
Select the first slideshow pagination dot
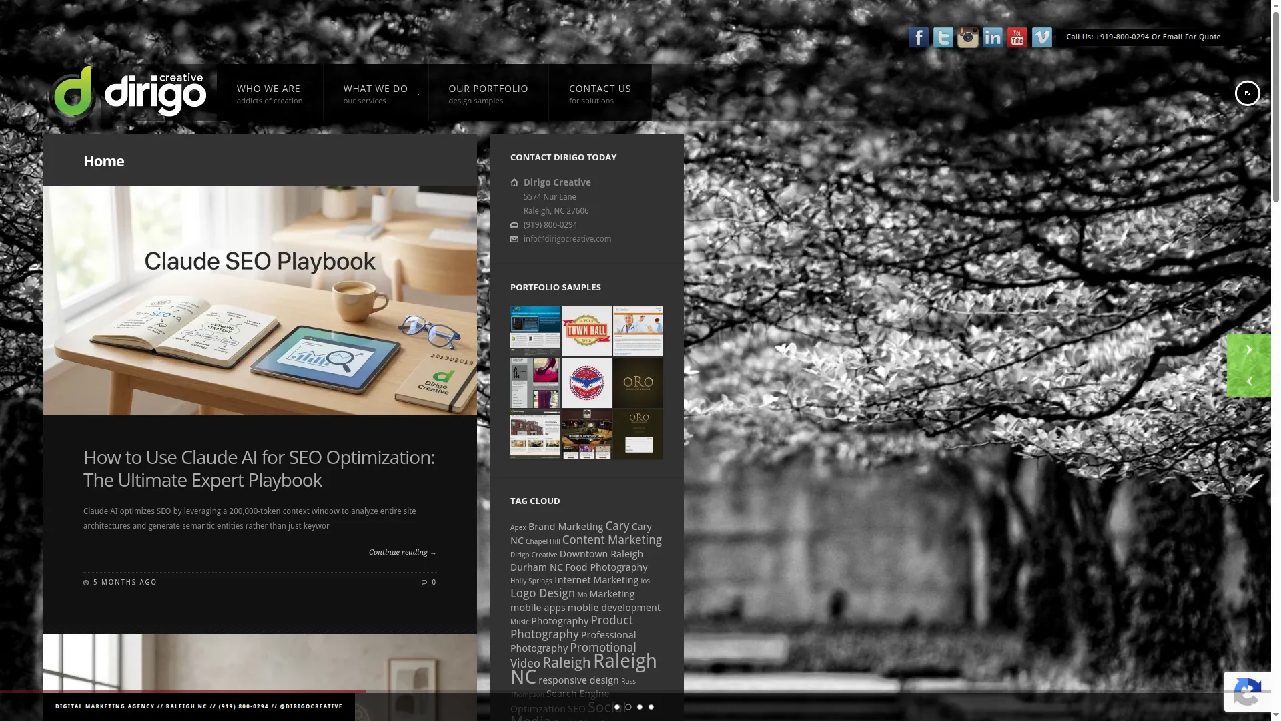click(x=617, y=707)
